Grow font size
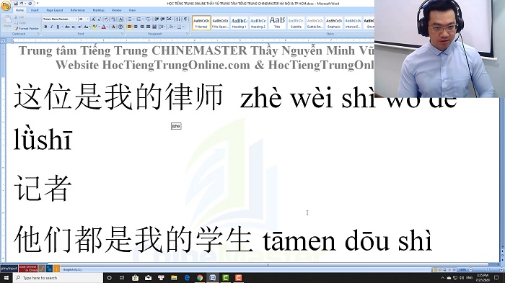This screenshot has height=283, width=505. pos(93,19)
